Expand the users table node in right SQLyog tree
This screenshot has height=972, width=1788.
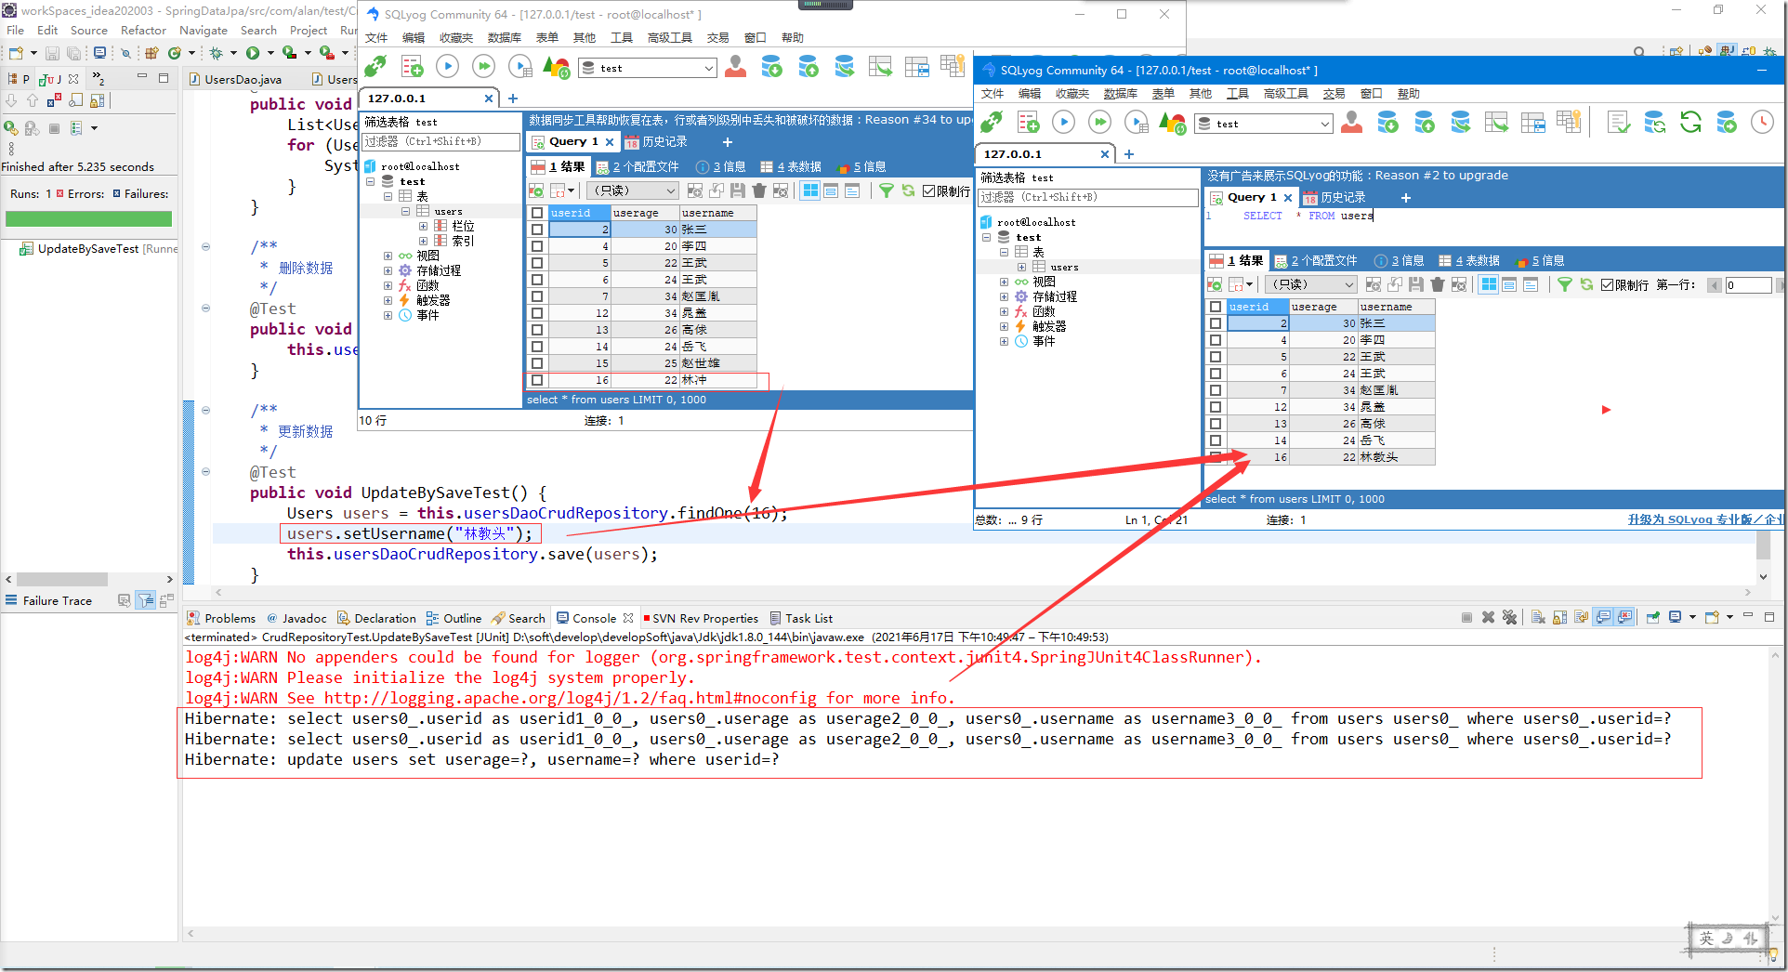point(1022,267)
